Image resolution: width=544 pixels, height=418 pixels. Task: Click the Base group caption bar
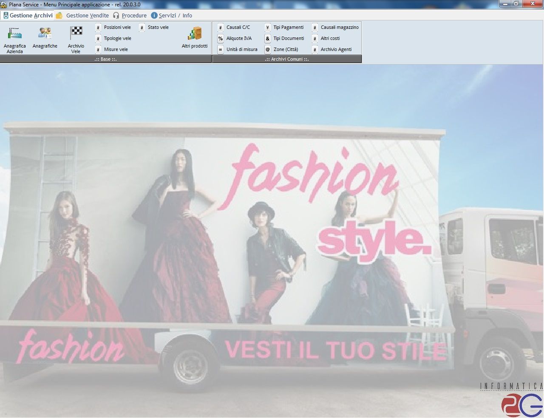point(106,59)
